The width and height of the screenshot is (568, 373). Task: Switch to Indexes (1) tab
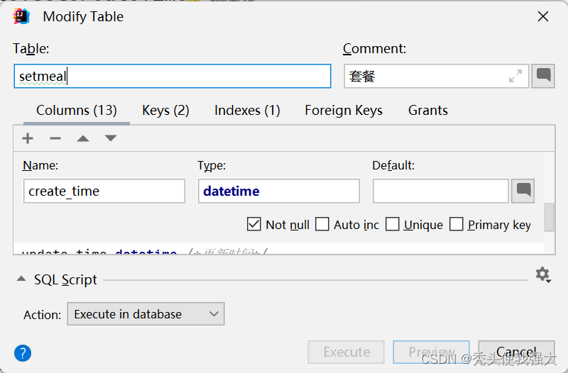(247, 111)
